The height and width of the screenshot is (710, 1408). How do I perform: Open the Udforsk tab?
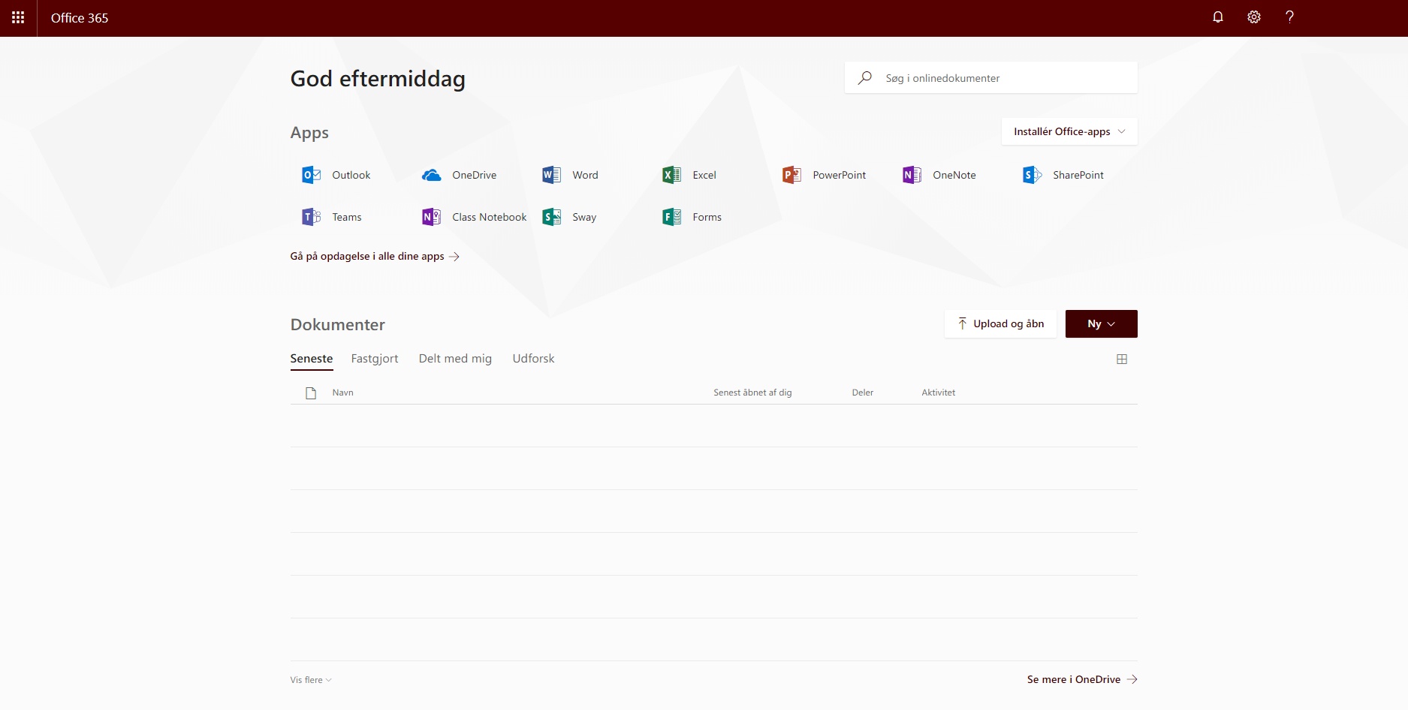(x=533, y=359)
